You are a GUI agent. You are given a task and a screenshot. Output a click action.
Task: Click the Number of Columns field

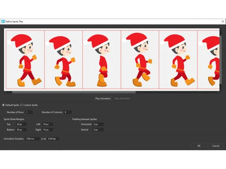click(68, 112)
